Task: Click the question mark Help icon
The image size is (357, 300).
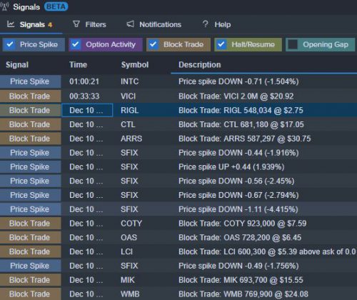Action: click(x=205, y=24)
